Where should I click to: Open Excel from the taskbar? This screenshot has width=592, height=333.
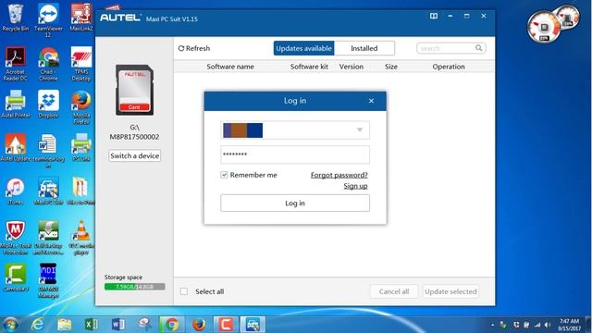click(91, 325)
